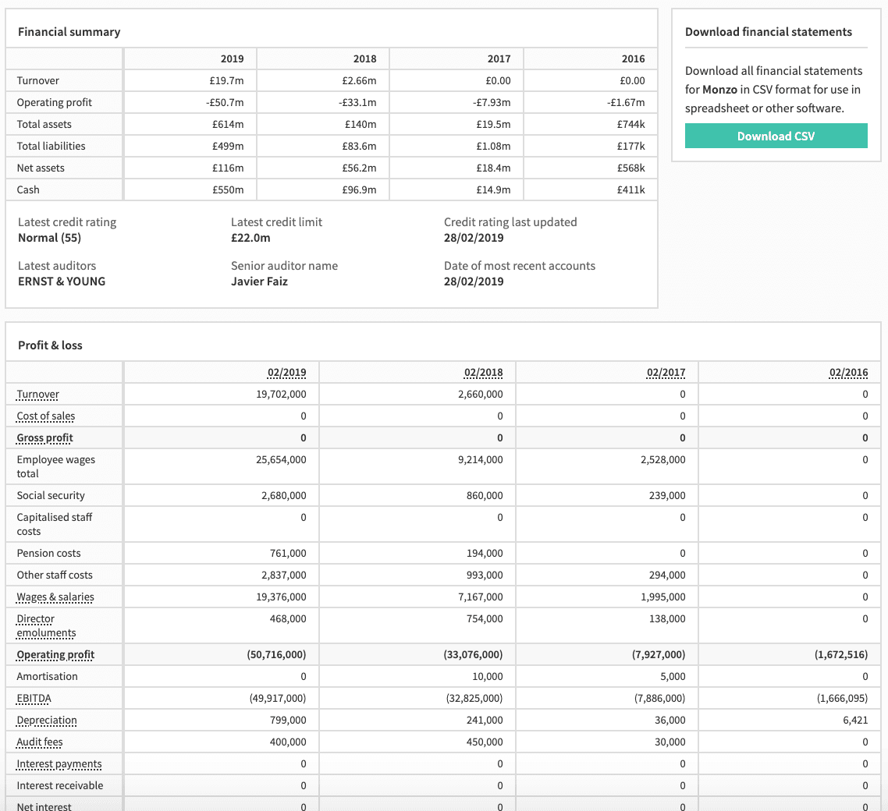The image size is (888, 811).
Task: Click the Wages & salaries term link
Action: [55, 597]
